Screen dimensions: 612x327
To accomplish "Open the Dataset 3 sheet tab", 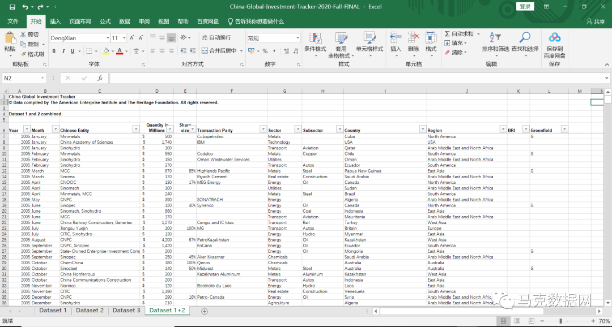I will (x=126, y=310).
